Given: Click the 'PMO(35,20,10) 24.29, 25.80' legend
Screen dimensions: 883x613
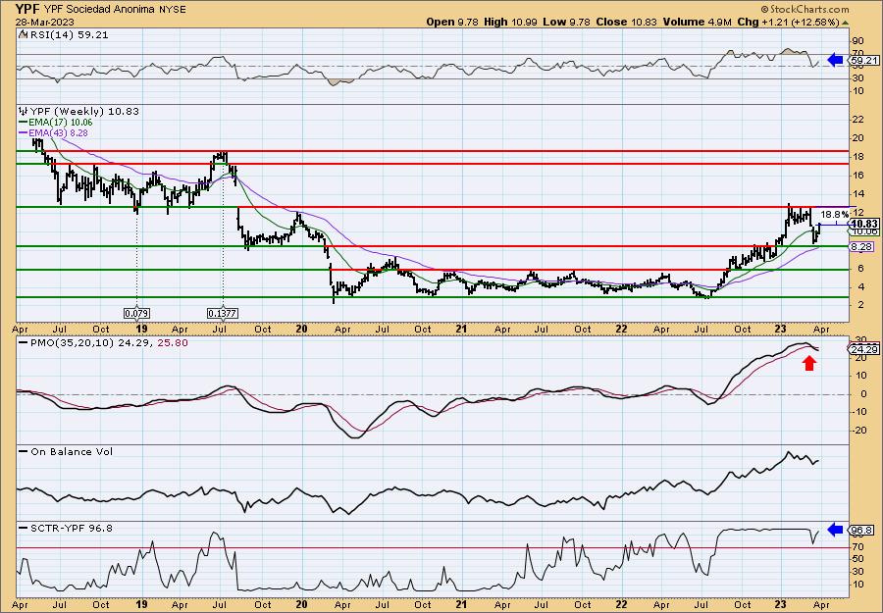Looking at the screenshot, I should pos(104,343).
